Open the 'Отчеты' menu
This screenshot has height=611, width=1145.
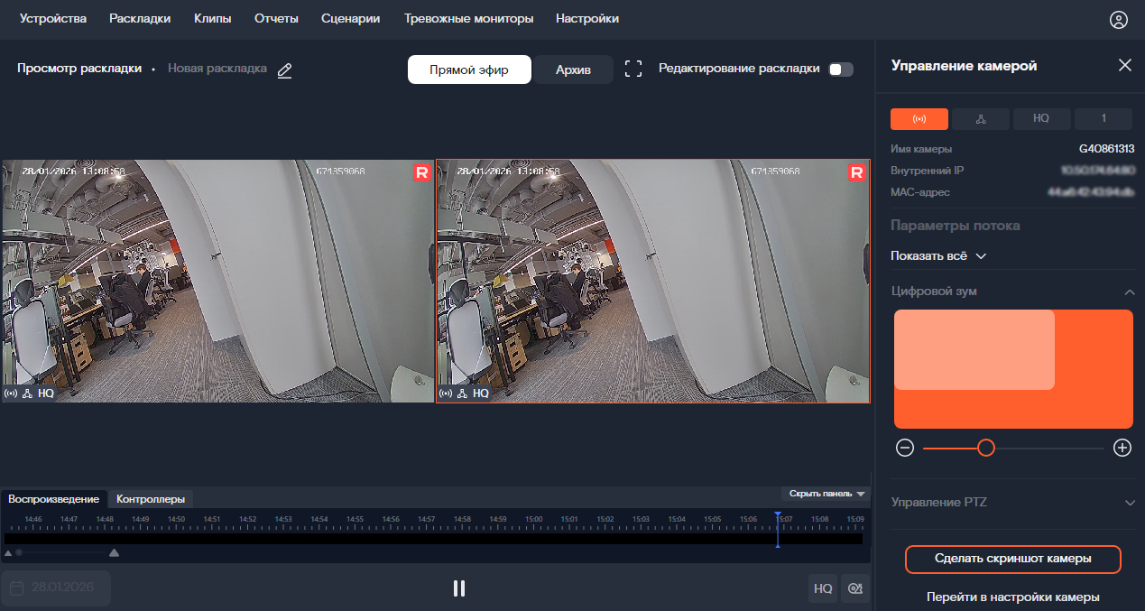coord(276,19)
